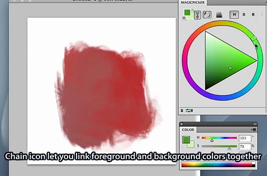Click the H hue slider thumb in Color panel
Viewport: 267px width, 176px height.
pos(212,141)
